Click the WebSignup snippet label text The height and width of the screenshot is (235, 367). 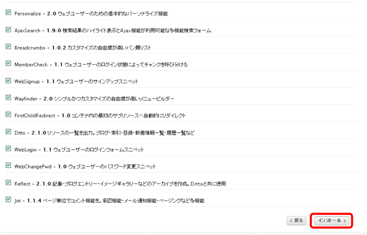pos(76,81)
